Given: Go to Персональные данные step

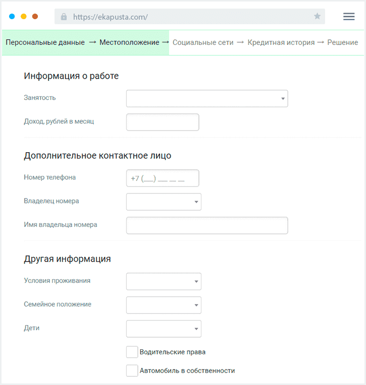Looking at the screenshot, I should click(45, 42).
